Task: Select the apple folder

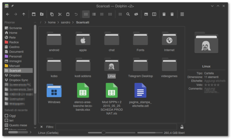Action: [83, 42]
